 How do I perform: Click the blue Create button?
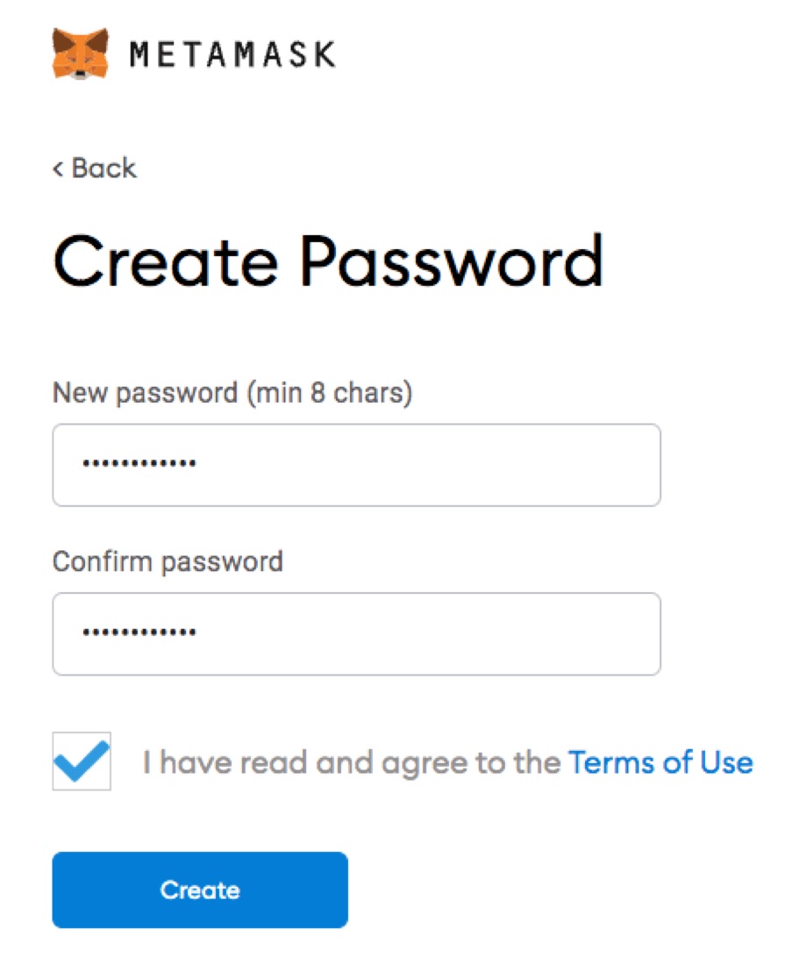point(200,890)
